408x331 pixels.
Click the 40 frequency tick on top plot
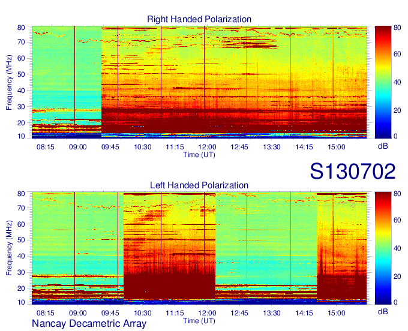[22, 91]
